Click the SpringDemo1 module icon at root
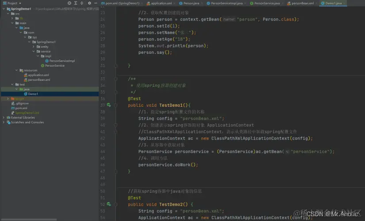Screen dimensions: 365x221 [8, 9]
